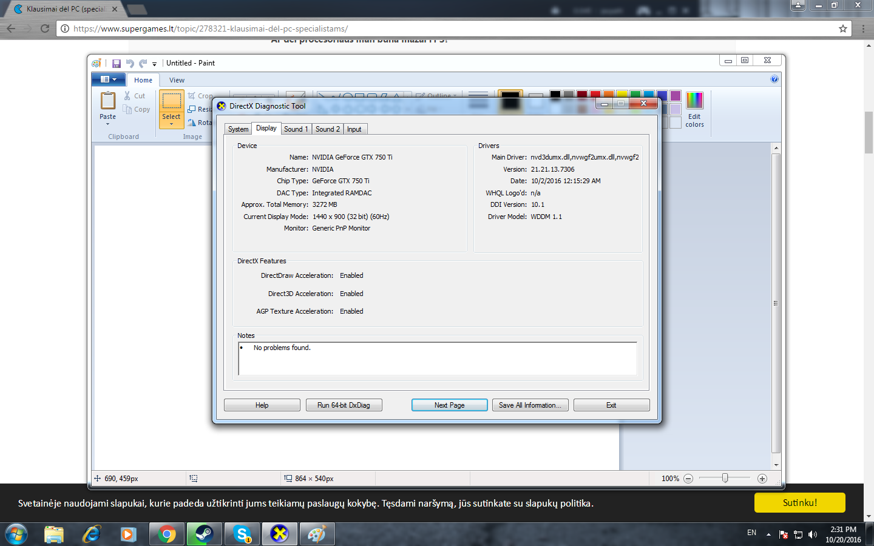This screenshot has height=546, width=874.
Task: Click the Paste clipboard icon in Paint
Action: 108,100
